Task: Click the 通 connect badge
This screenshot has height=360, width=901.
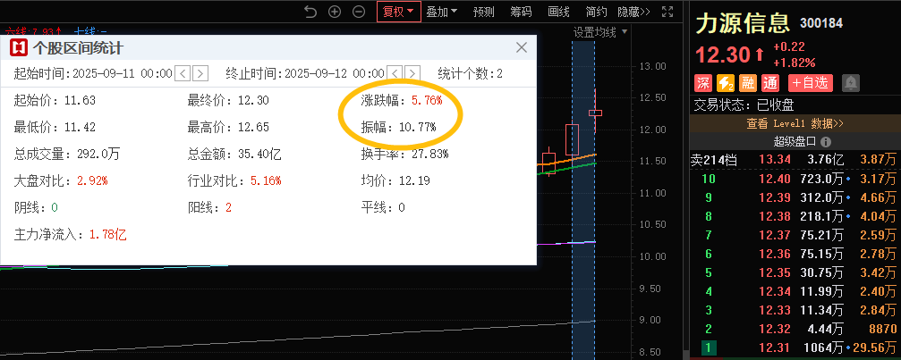Action: (770, 83)
